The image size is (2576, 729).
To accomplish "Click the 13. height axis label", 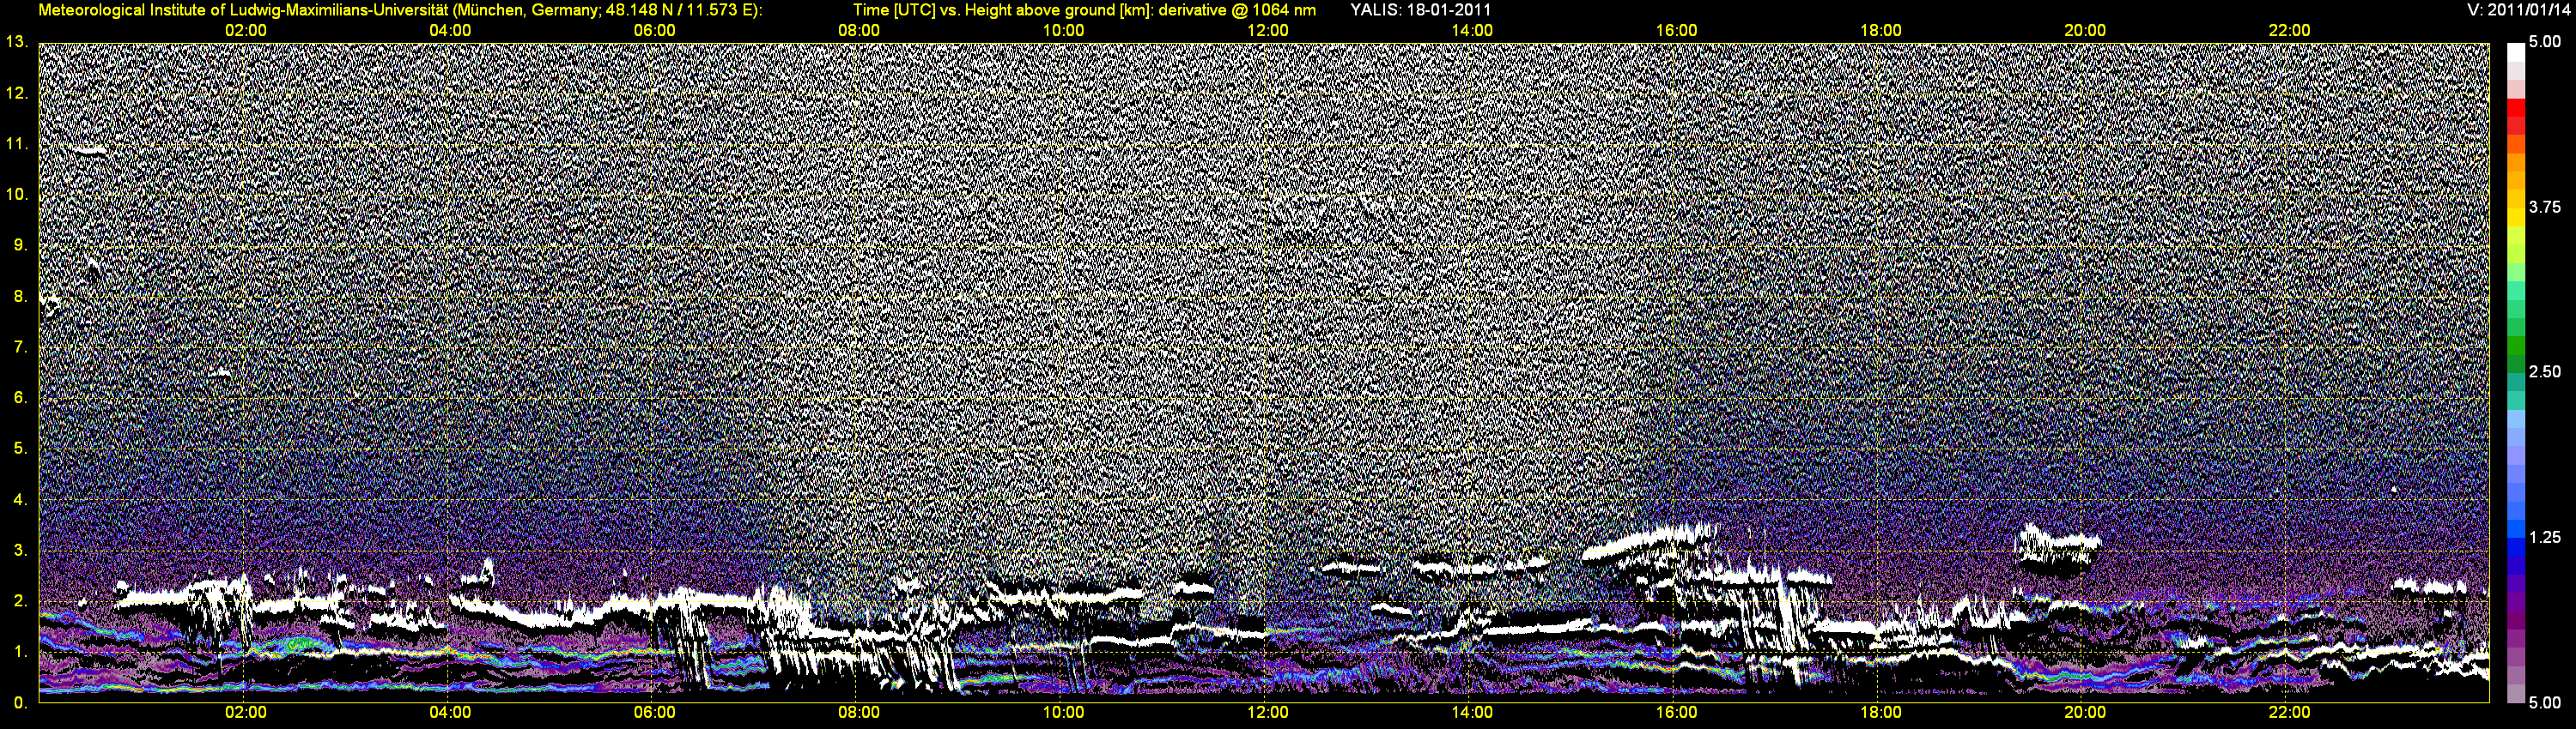I will [x=17, y=42].
